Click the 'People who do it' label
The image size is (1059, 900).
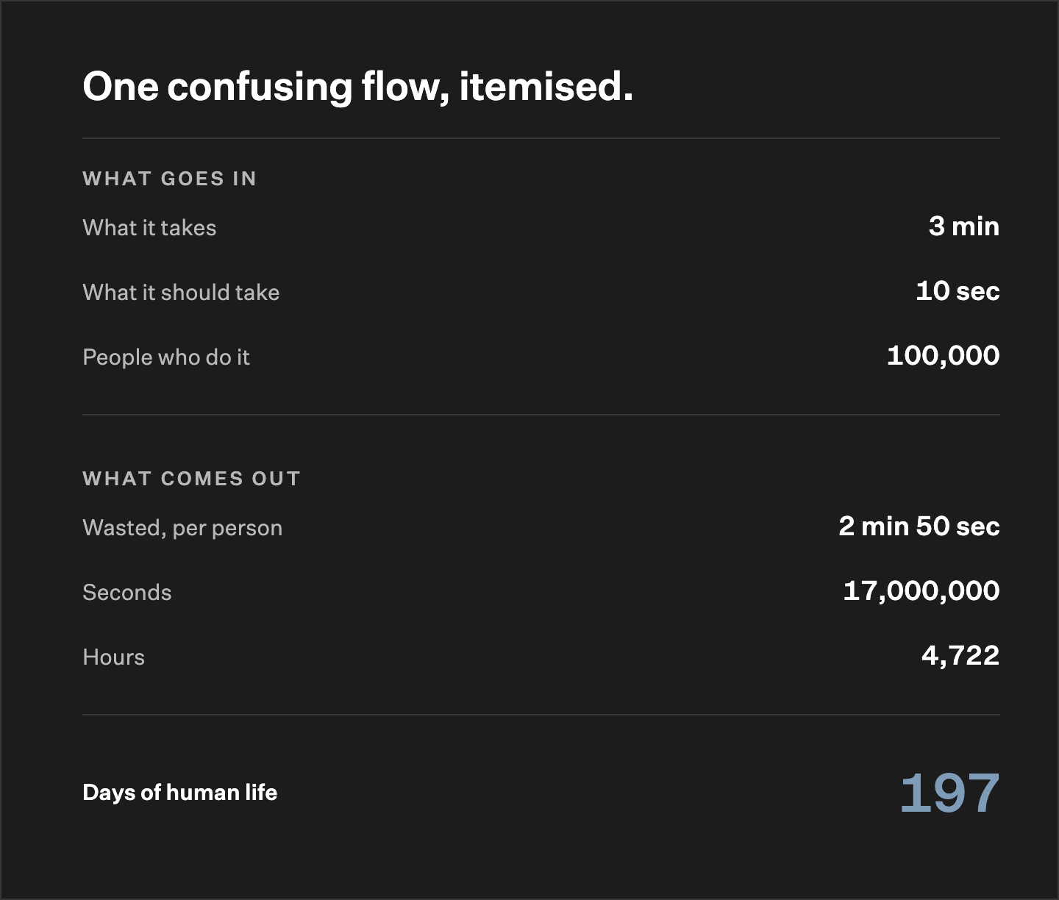point(166,357)
